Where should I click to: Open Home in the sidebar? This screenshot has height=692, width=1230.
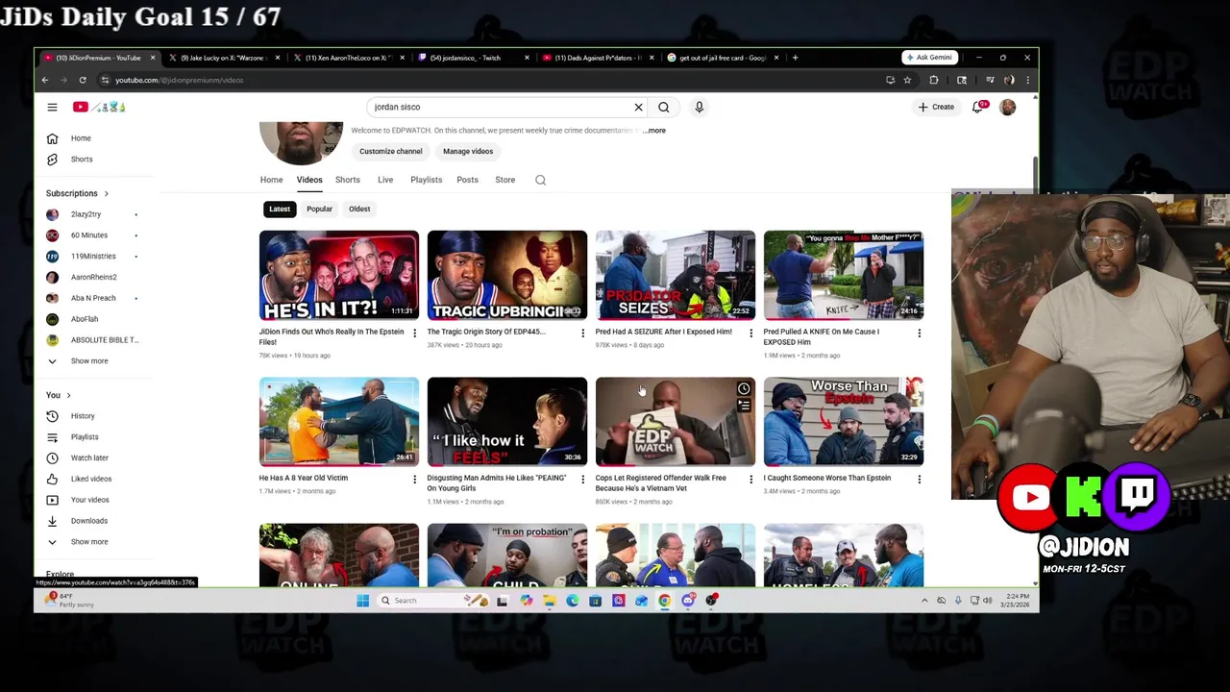coord(82,138)
